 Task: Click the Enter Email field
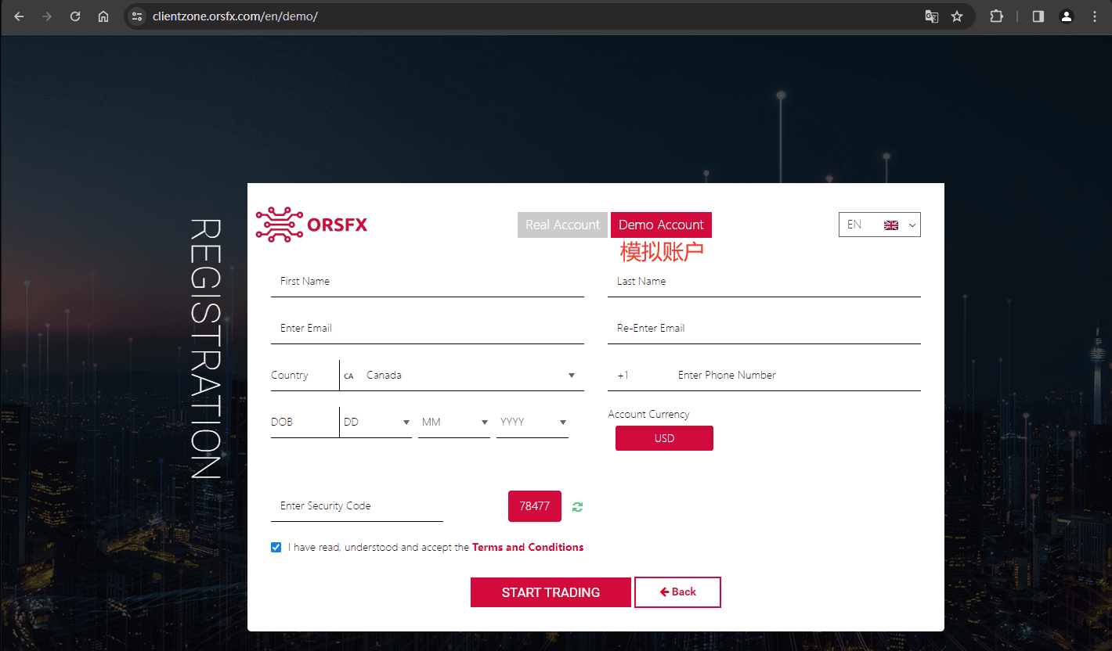[x=428, y=329]
